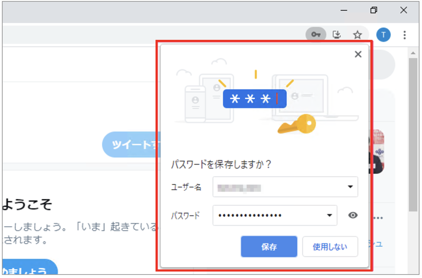Image resolution: width=422 pixels, height=278 pixels.
Task: Click the key illustration in the dialog artwork
Action: 297,123
